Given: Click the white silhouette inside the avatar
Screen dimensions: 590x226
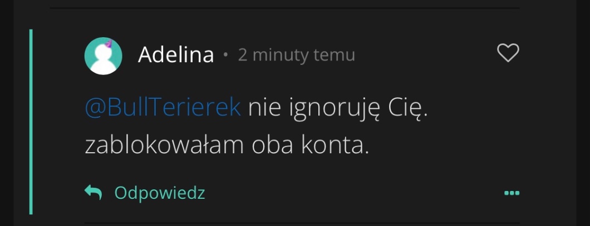Looking at the screenshot, I should pyautogui.click(x=104, y=60).
